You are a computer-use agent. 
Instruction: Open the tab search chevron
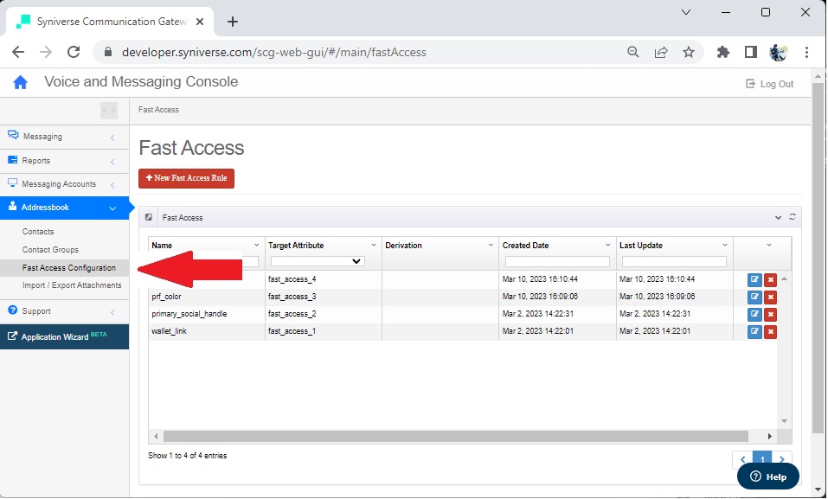pyautogui.click(x=686, y=12)
